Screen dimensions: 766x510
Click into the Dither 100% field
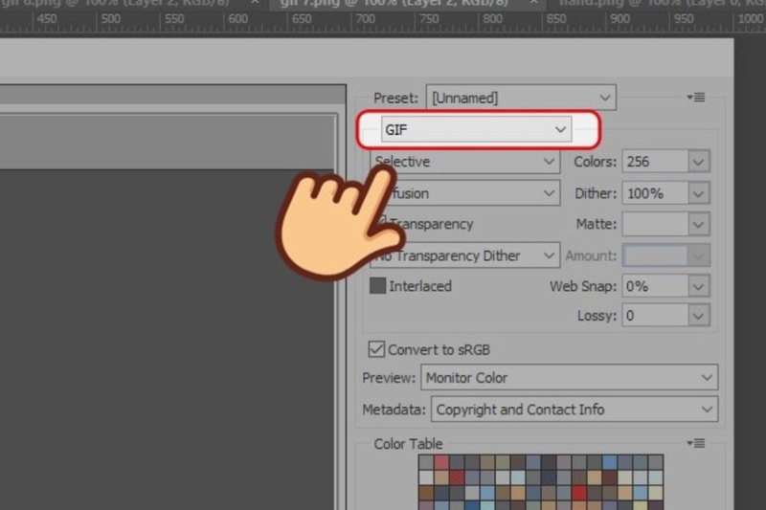(x=655, y=193)
